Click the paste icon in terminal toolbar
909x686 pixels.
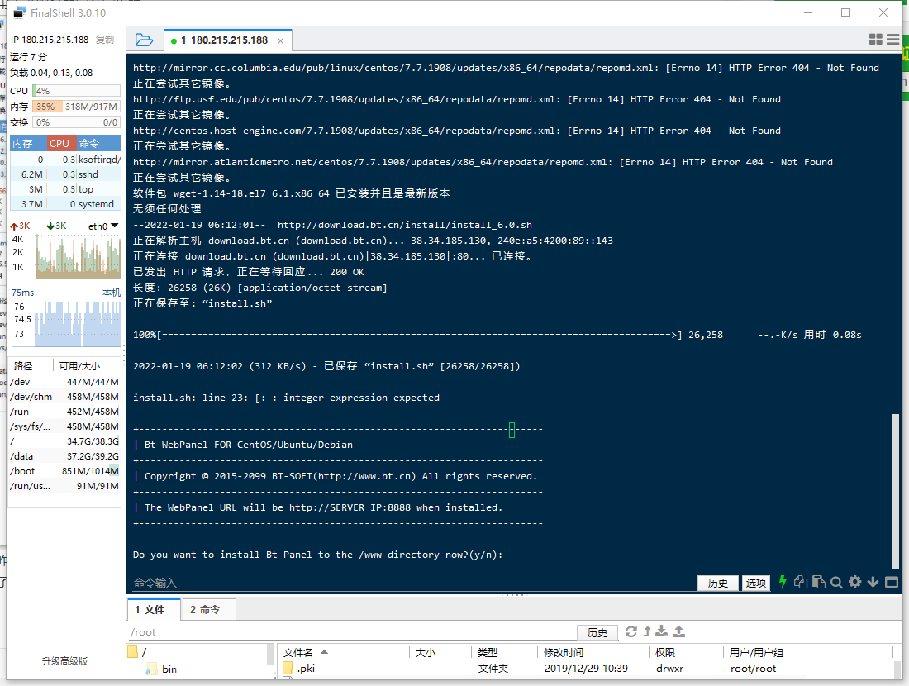coord(819,582)
